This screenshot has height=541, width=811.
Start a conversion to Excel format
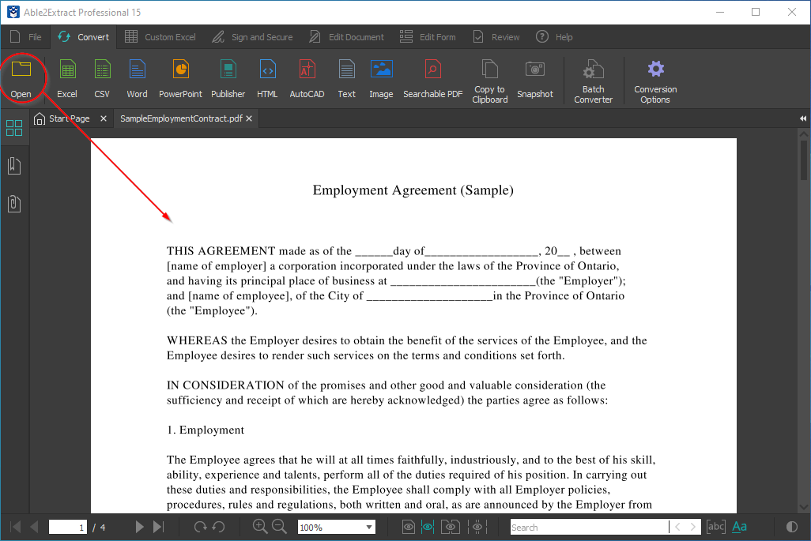[66, 79]
